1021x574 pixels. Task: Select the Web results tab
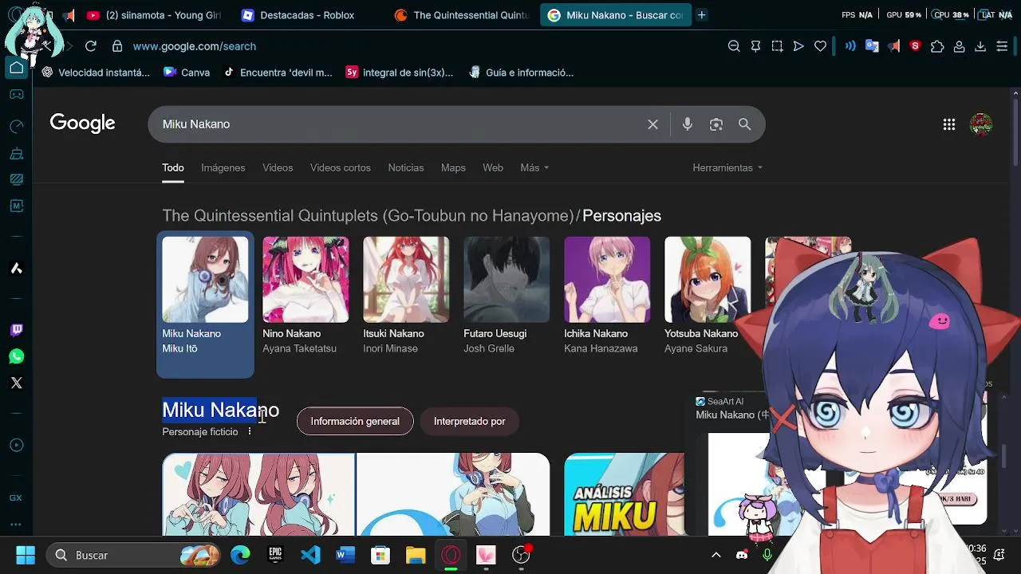(x=493, y=167)
